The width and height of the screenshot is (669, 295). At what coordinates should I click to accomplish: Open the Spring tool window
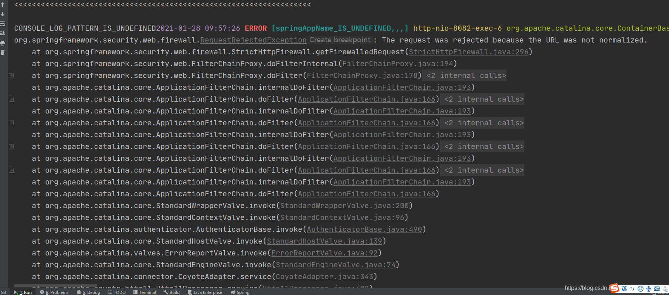(x=240, y=292)
